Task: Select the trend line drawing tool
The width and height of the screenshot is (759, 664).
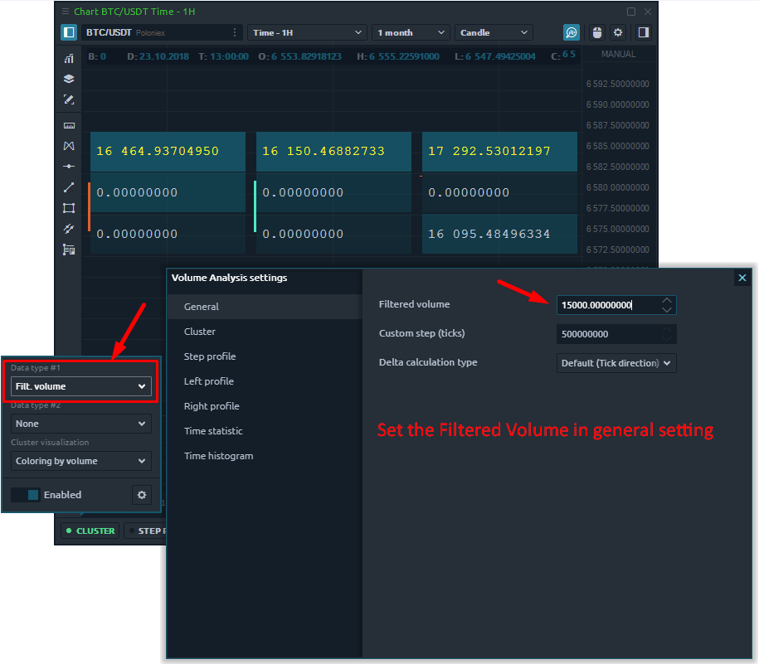Action: [x=69, y=187]
